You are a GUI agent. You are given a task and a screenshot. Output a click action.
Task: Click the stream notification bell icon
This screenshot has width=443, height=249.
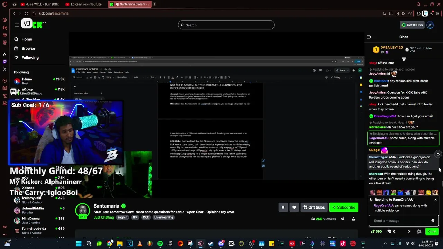(283, 207)
